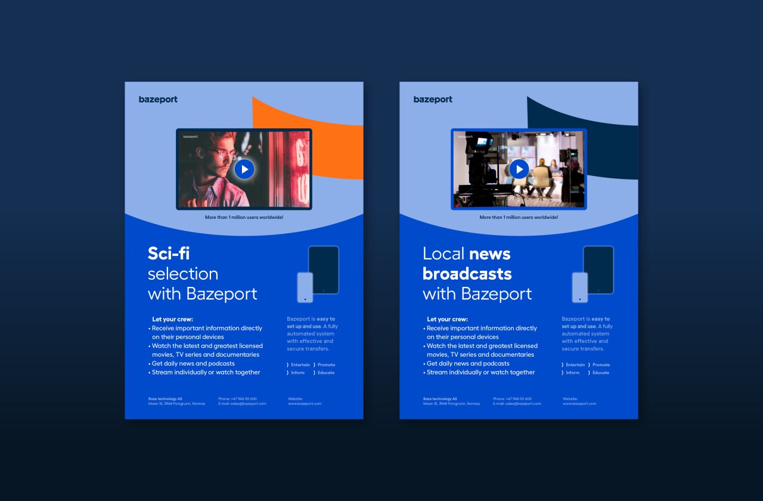Click the 'Entertain' label on the Local news poster
Viewport: 763px width, 501px height.
tap(575, 365)
